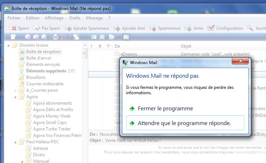Click folder pane scrollbar up arrow
Image resolution: width=266 pixels, height=163 pixels.
(85, 45)
